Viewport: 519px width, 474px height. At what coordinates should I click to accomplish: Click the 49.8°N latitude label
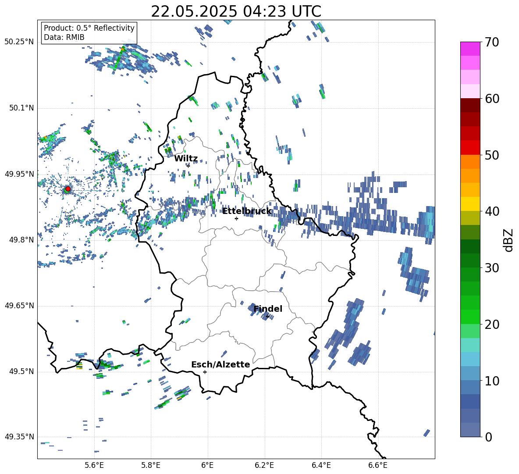tap(21, 240)
